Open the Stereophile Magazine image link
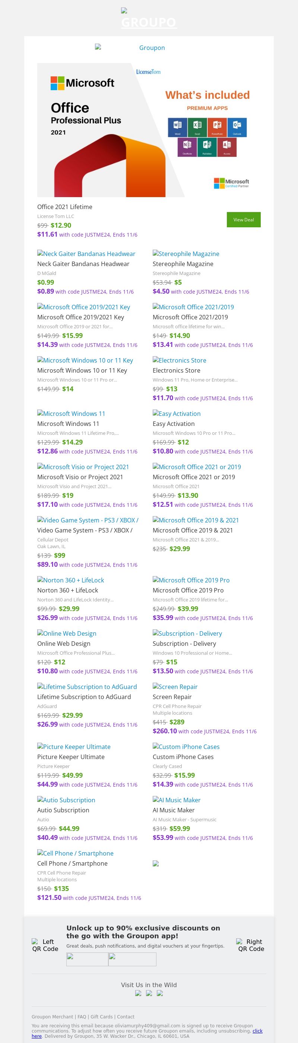 [x=186, y=254]
